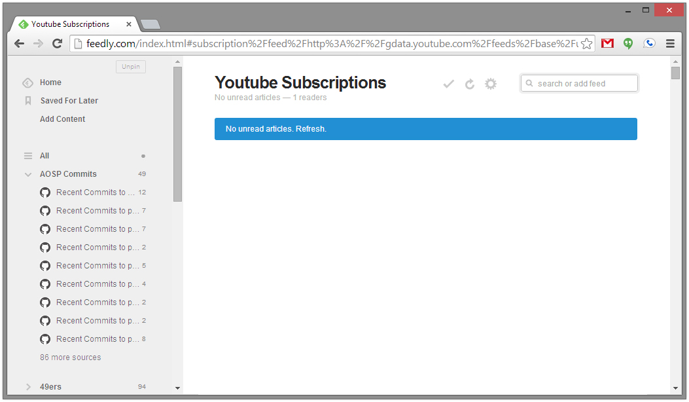Image resolution: width=689 pixels, height=402 pixels.
Task: Bookmark this page with the star icon
Action: click(587, 44)
